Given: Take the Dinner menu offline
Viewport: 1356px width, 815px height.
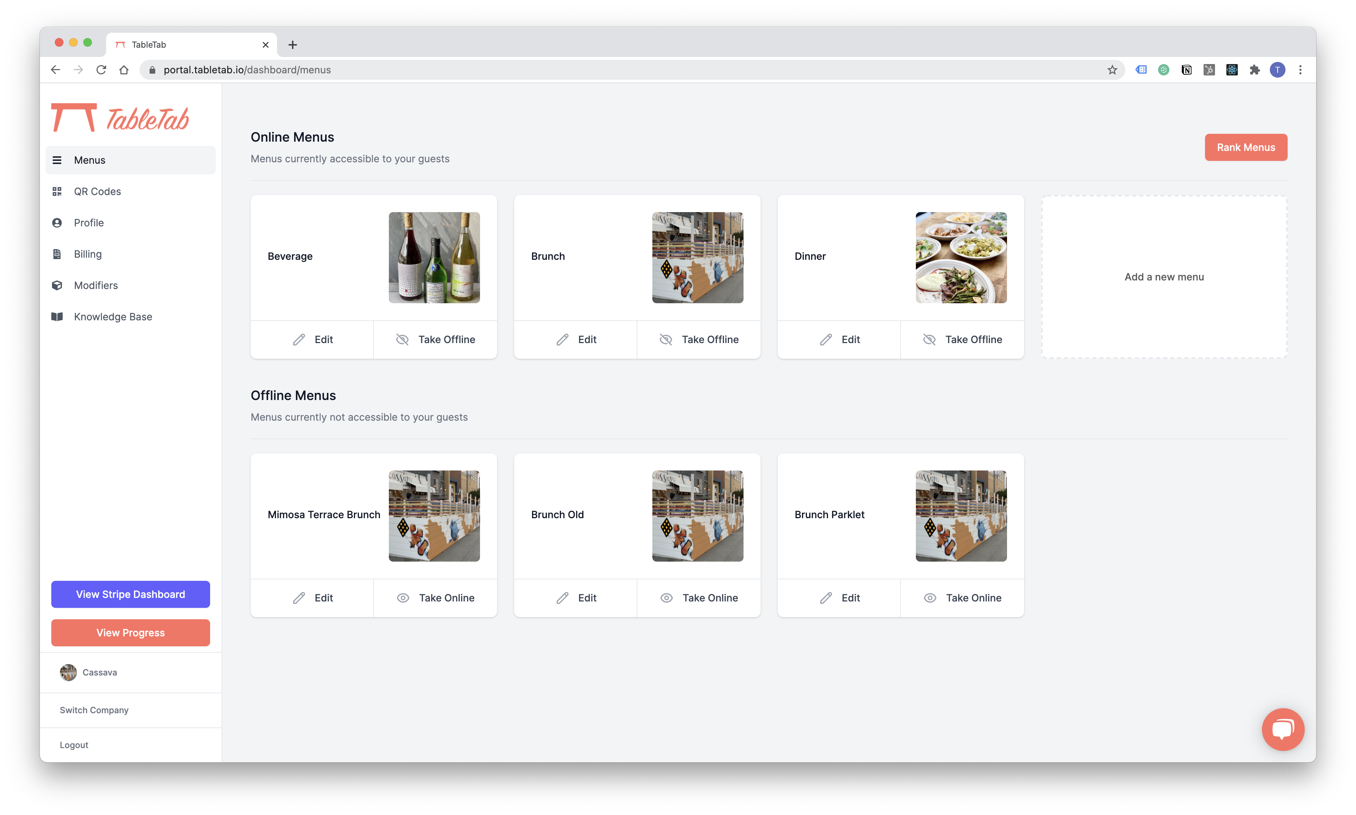Looking at the screenshot, I should (x=962, y=340).
